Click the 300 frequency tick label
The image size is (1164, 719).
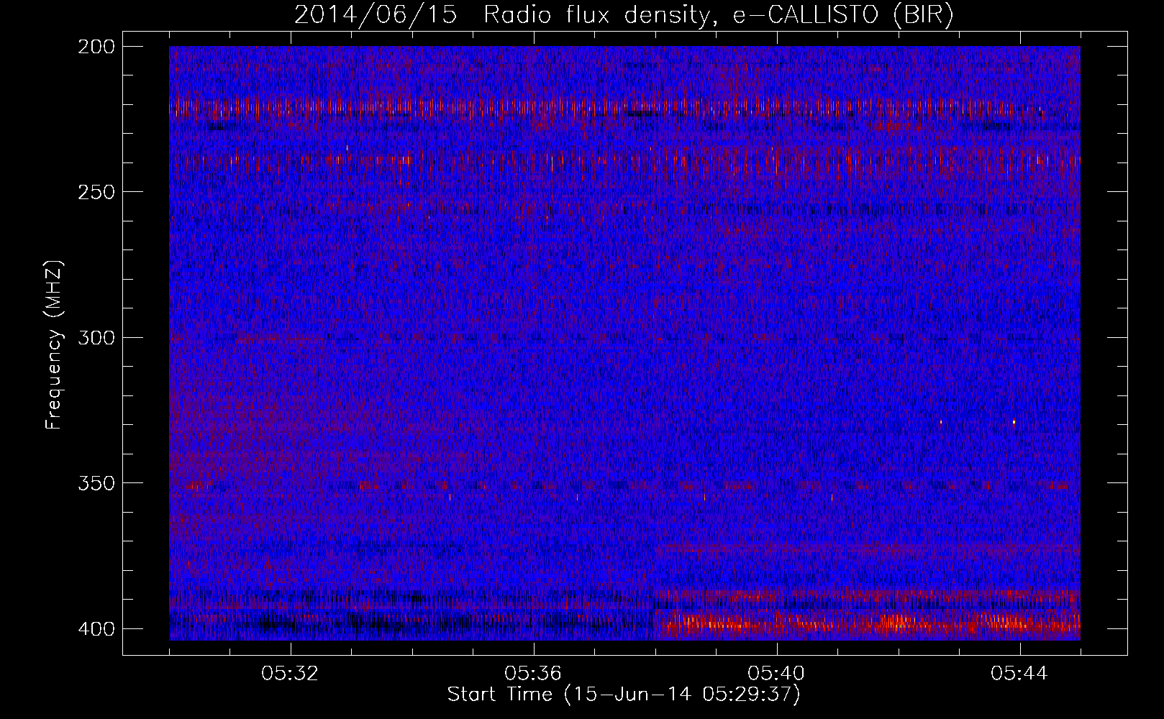point(96,337)
